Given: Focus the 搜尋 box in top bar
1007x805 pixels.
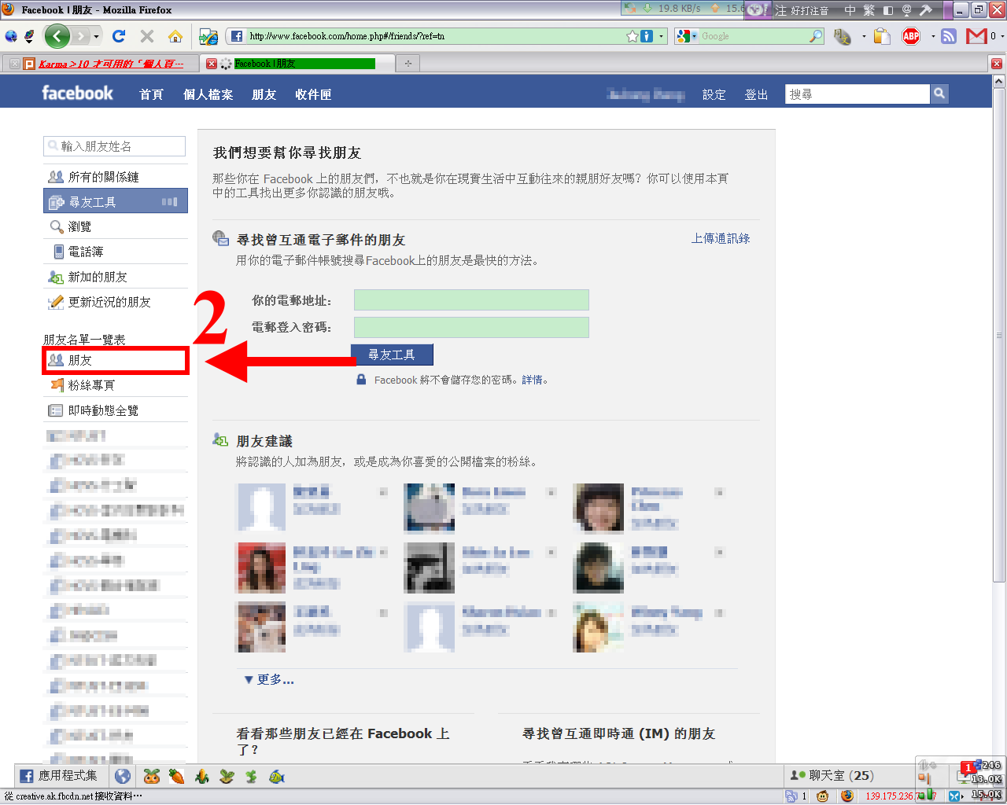Looking at the screenshot, I should 858,94.
